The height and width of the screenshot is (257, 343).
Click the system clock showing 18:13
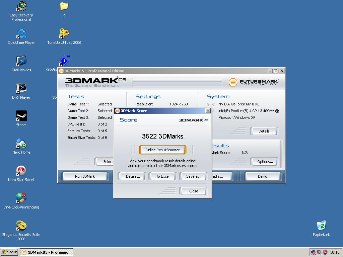(335, 252)
